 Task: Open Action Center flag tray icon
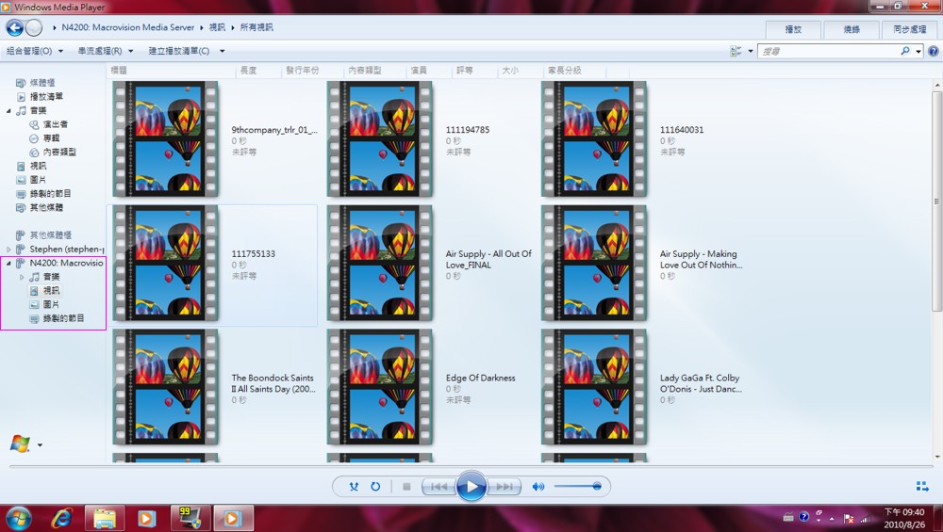(x=849, y=518)
